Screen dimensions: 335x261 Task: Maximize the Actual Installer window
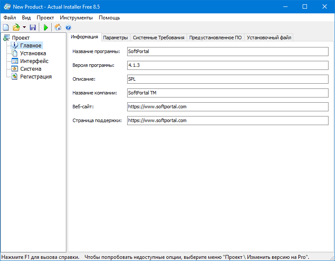tap(305, 6)
